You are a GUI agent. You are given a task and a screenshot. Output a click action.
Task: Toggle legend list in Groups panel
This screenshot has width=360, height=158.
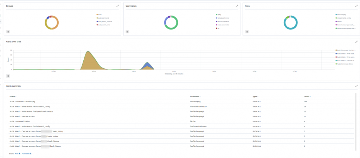pyautogui.click(x=8, y=32)
